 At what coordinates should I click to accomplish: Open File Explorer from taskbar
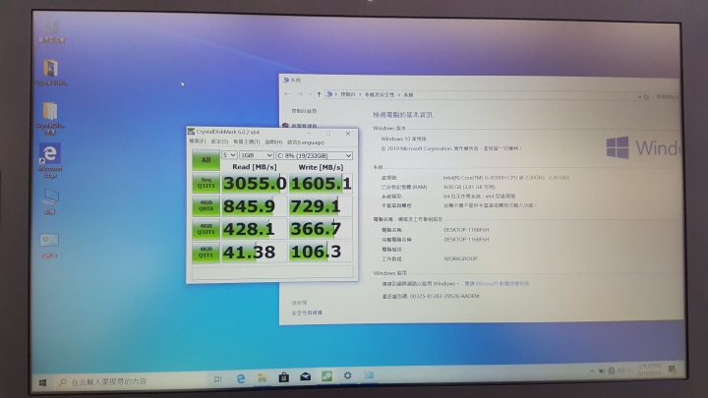[262, 377]
